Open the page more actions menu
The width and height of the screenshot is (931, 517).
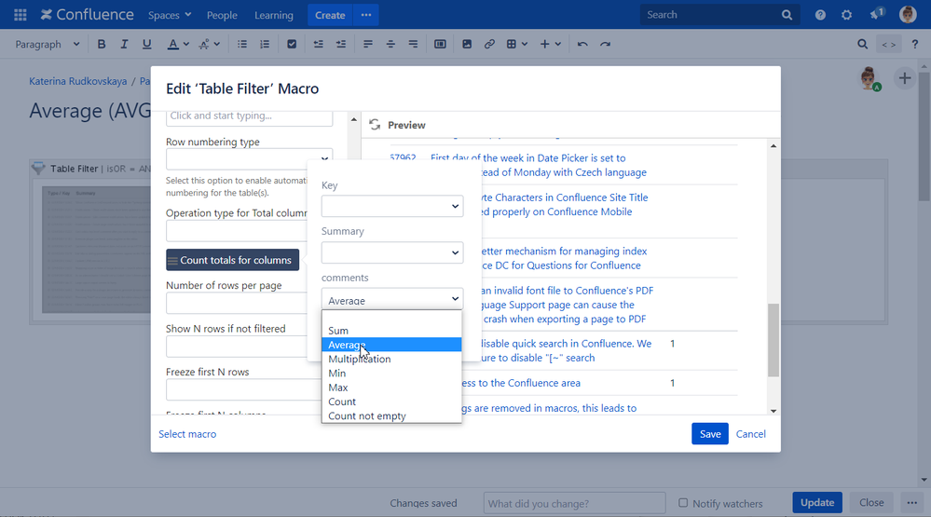tap(912, 502)
